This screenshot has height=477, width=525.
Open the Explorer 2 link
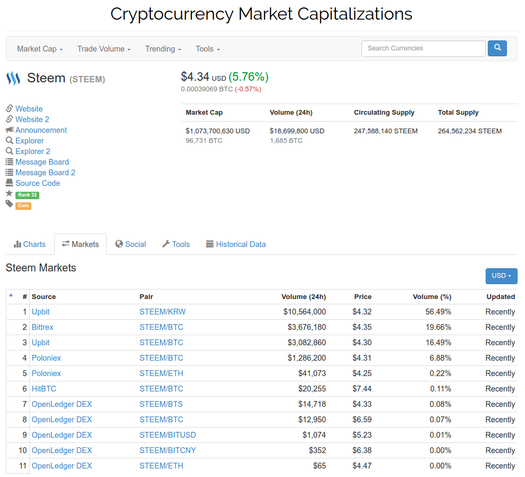pyautogui.click(x=33, y=151)
